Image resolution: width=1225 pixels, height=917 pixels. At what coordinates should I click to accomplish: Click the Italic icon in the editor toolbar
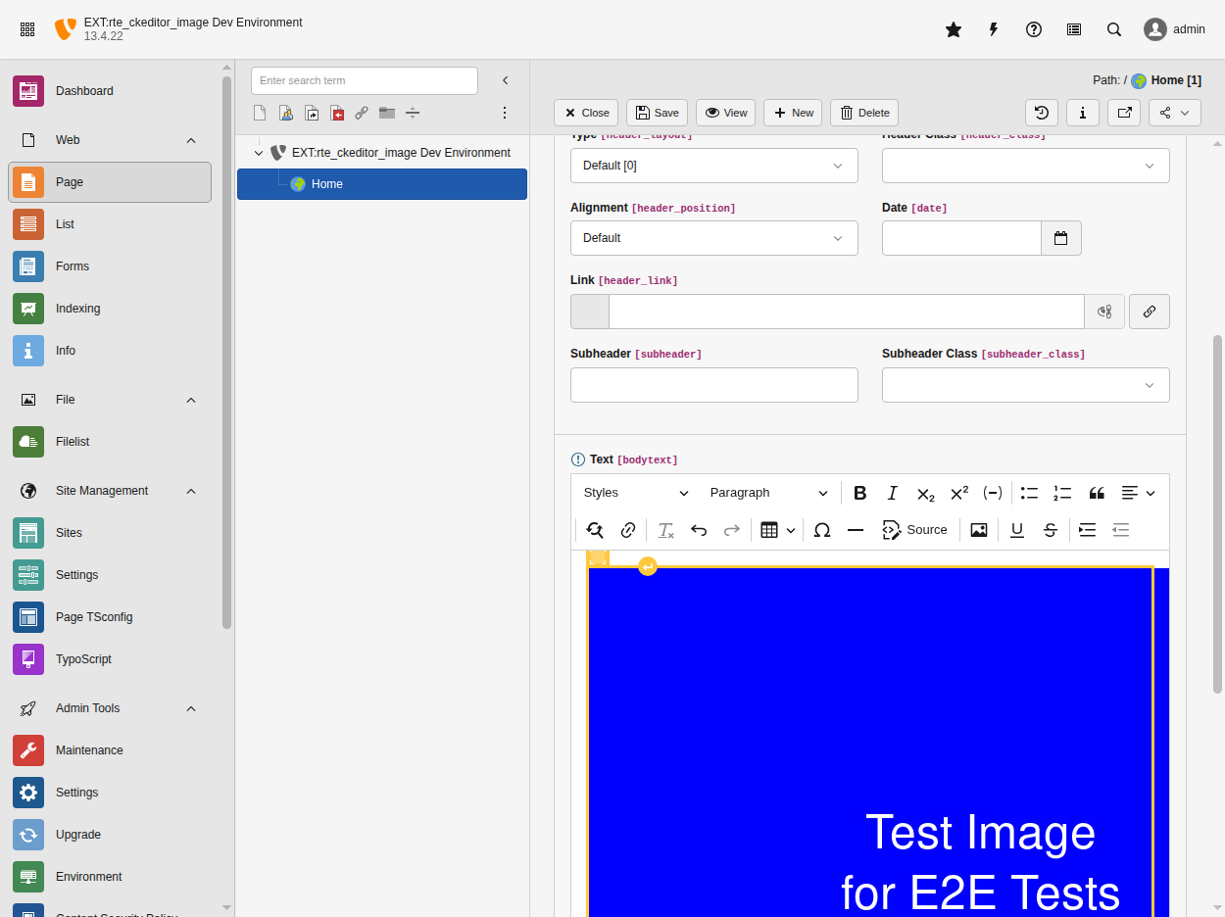892,493
